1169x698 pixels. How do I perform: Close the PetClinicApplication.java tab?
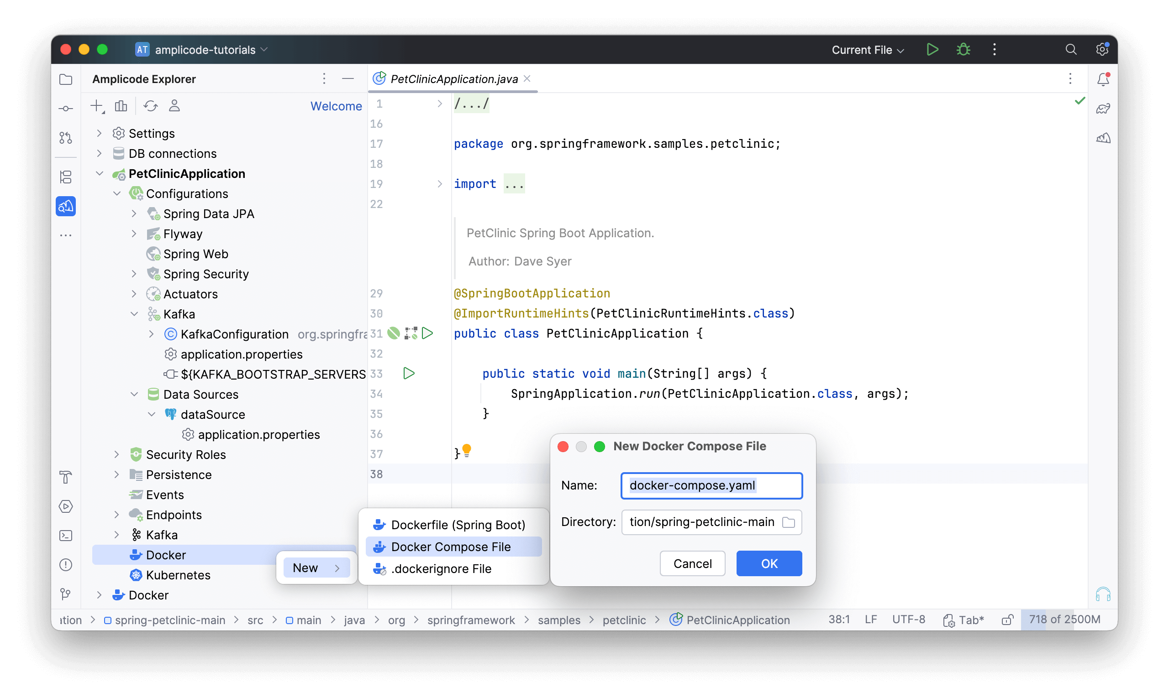coord(527,78)
